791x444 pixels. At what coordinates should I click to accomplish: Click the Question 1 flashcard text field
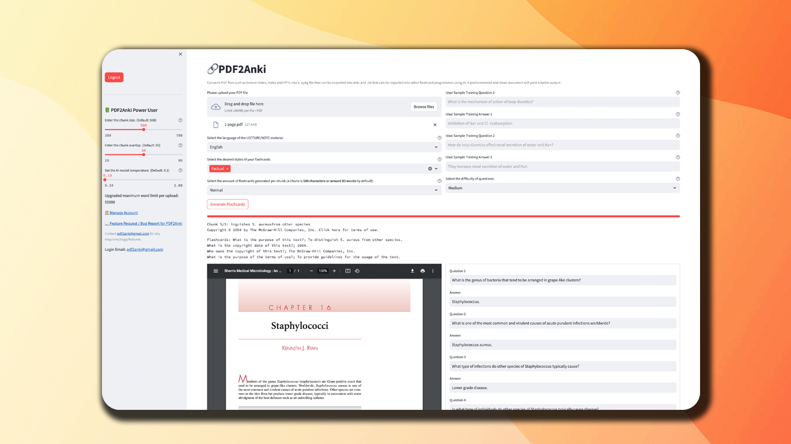pyautogui.click(x=562, y=280)
